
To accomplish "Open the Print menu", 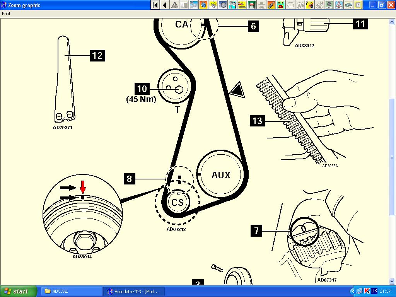I will click(6, 14).
